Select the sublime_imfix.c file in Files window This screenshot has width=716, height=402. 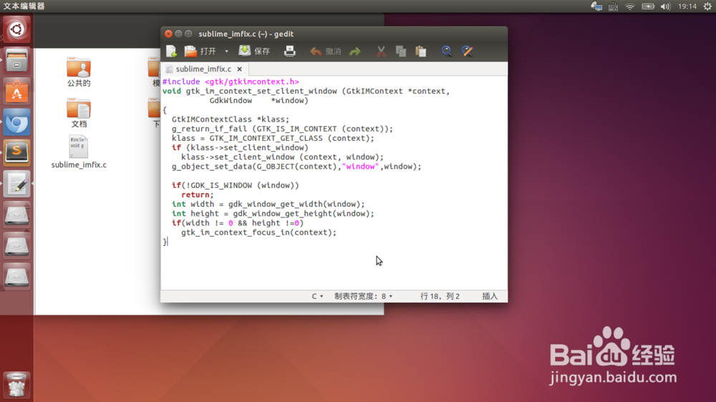[x=79, y=152]
